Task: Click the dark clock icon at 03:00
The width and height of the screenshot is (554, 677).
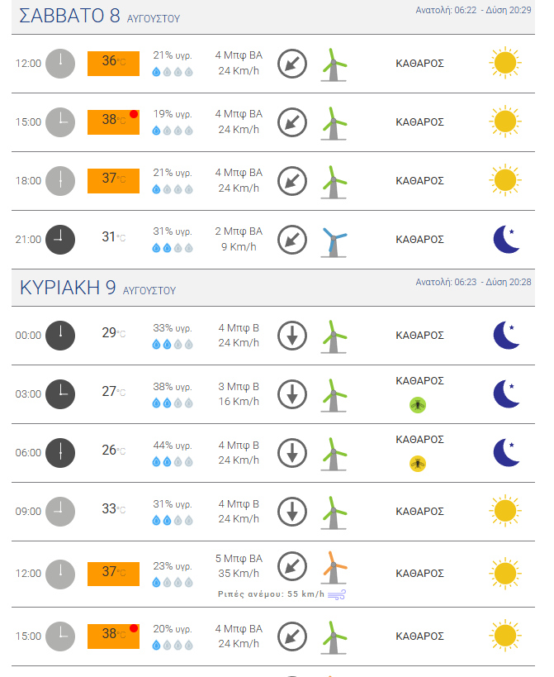Action: pos(60,394)
